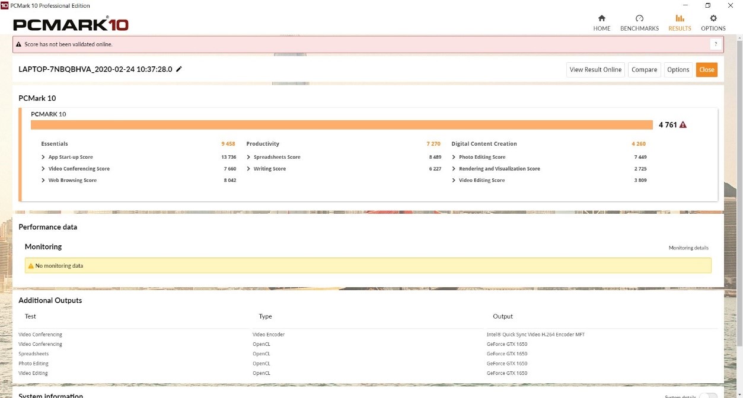
Task: Click the 'No monitoring data' message
Action: (59, 266)
